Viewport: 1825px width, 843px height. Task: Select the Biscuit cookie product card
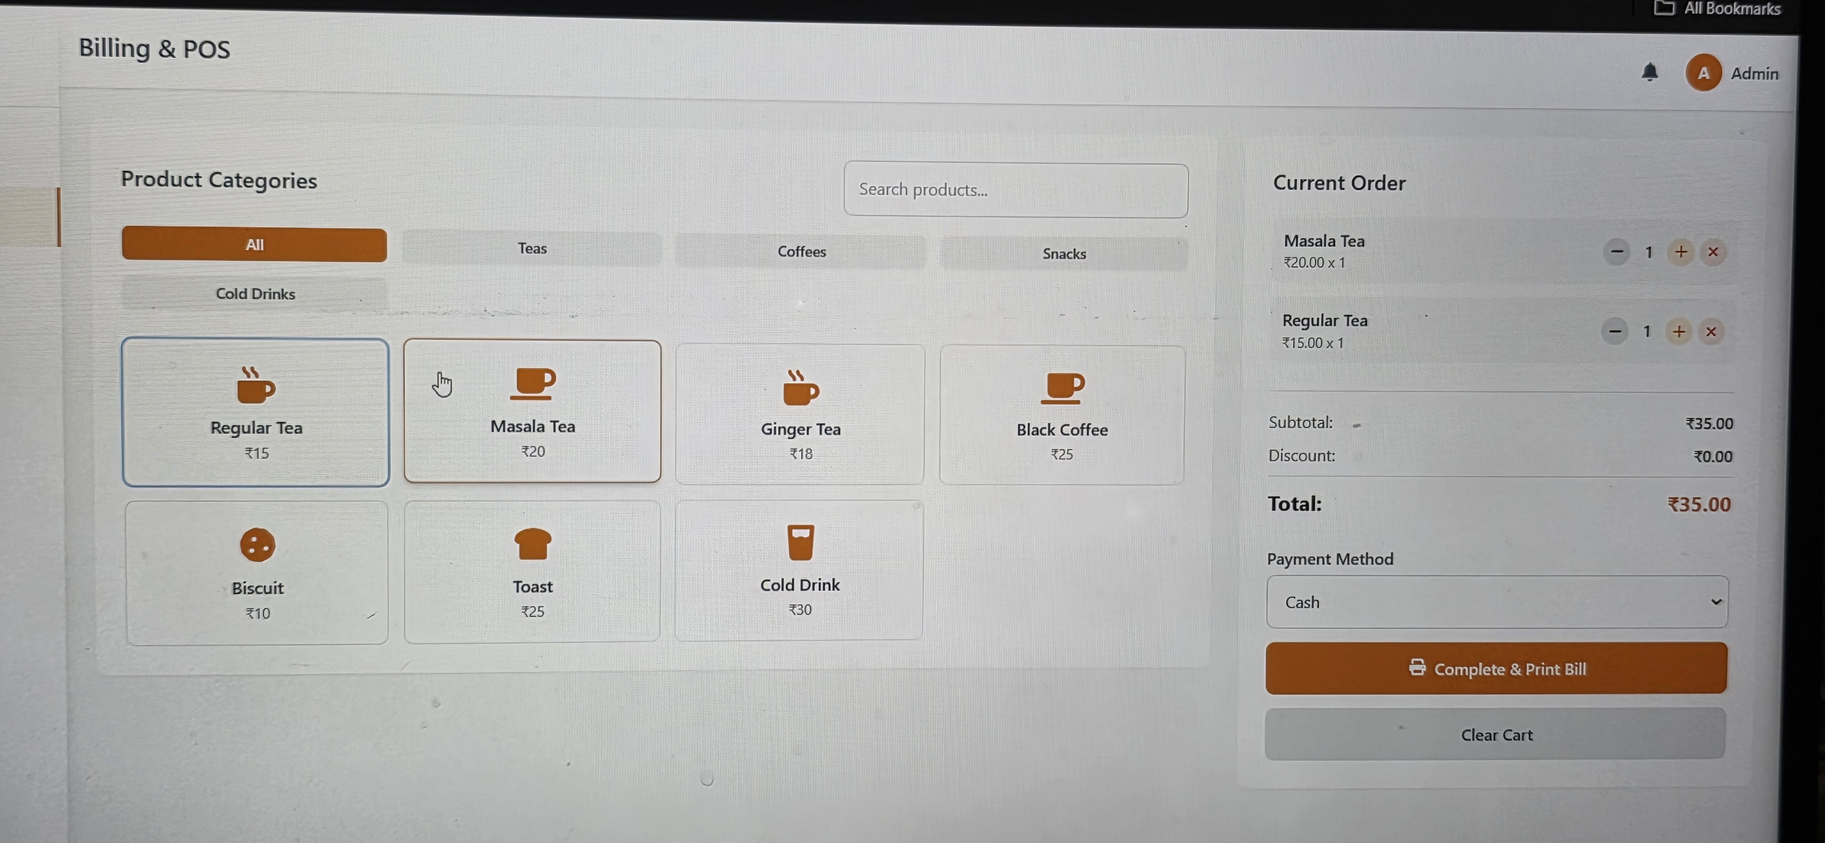click(x=257, y=572)
